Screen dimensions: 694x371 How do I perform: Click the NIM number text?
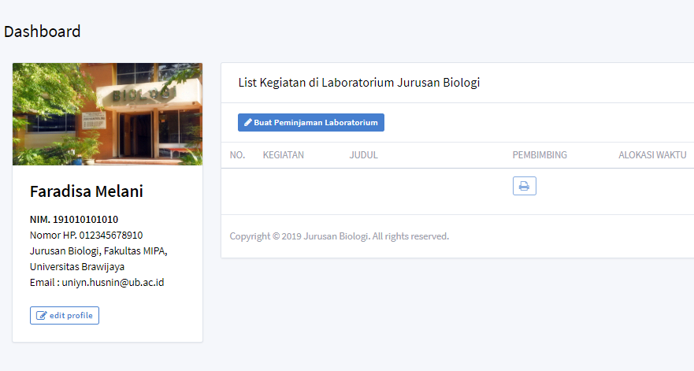(x=74, y=219)
